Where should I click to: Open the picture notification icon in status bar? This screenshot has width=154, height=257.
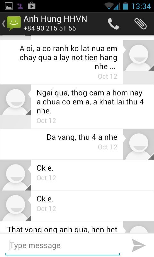coord(9,6)
